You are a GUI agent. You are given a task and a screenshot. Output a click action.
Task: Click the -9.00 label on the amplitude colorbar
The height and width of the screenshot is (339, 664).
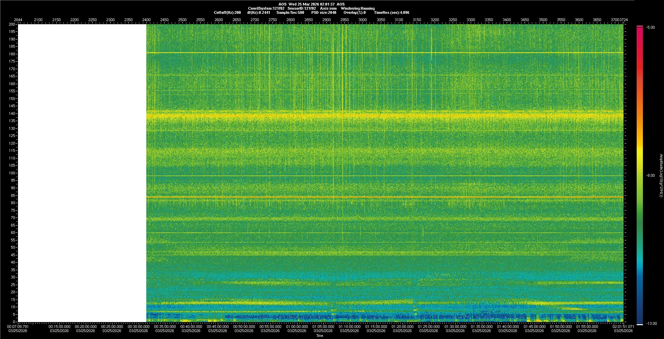(650, 176)
